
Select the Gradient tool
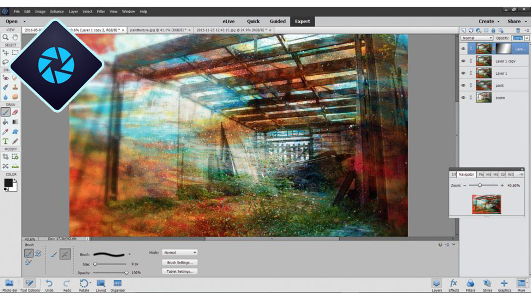pos(15,122)
